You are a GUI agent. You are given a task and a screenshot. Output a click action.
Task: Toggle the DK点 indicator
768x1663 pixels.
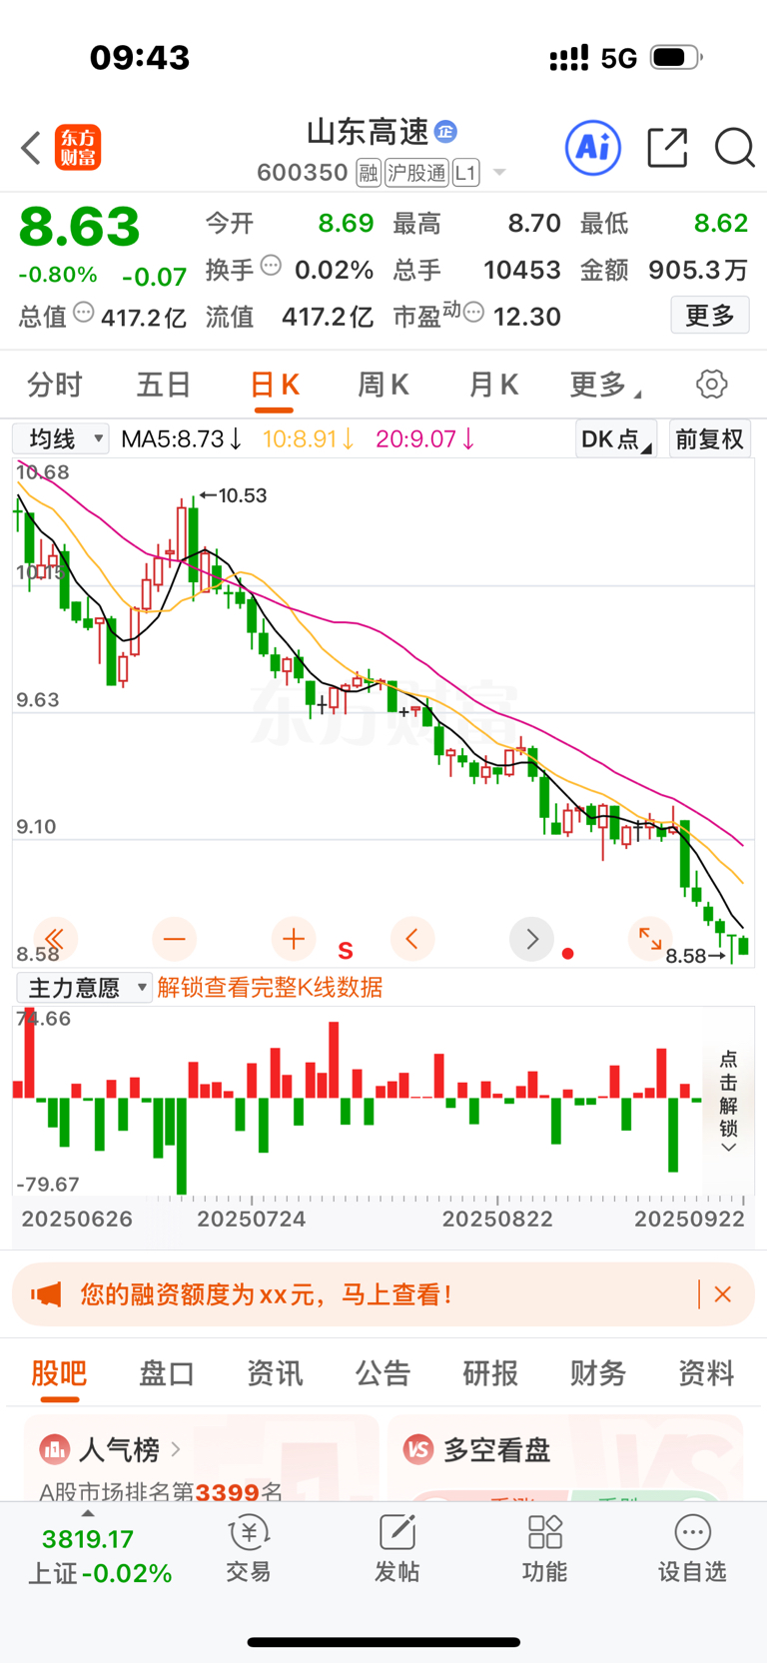click(x=615, y=439)
